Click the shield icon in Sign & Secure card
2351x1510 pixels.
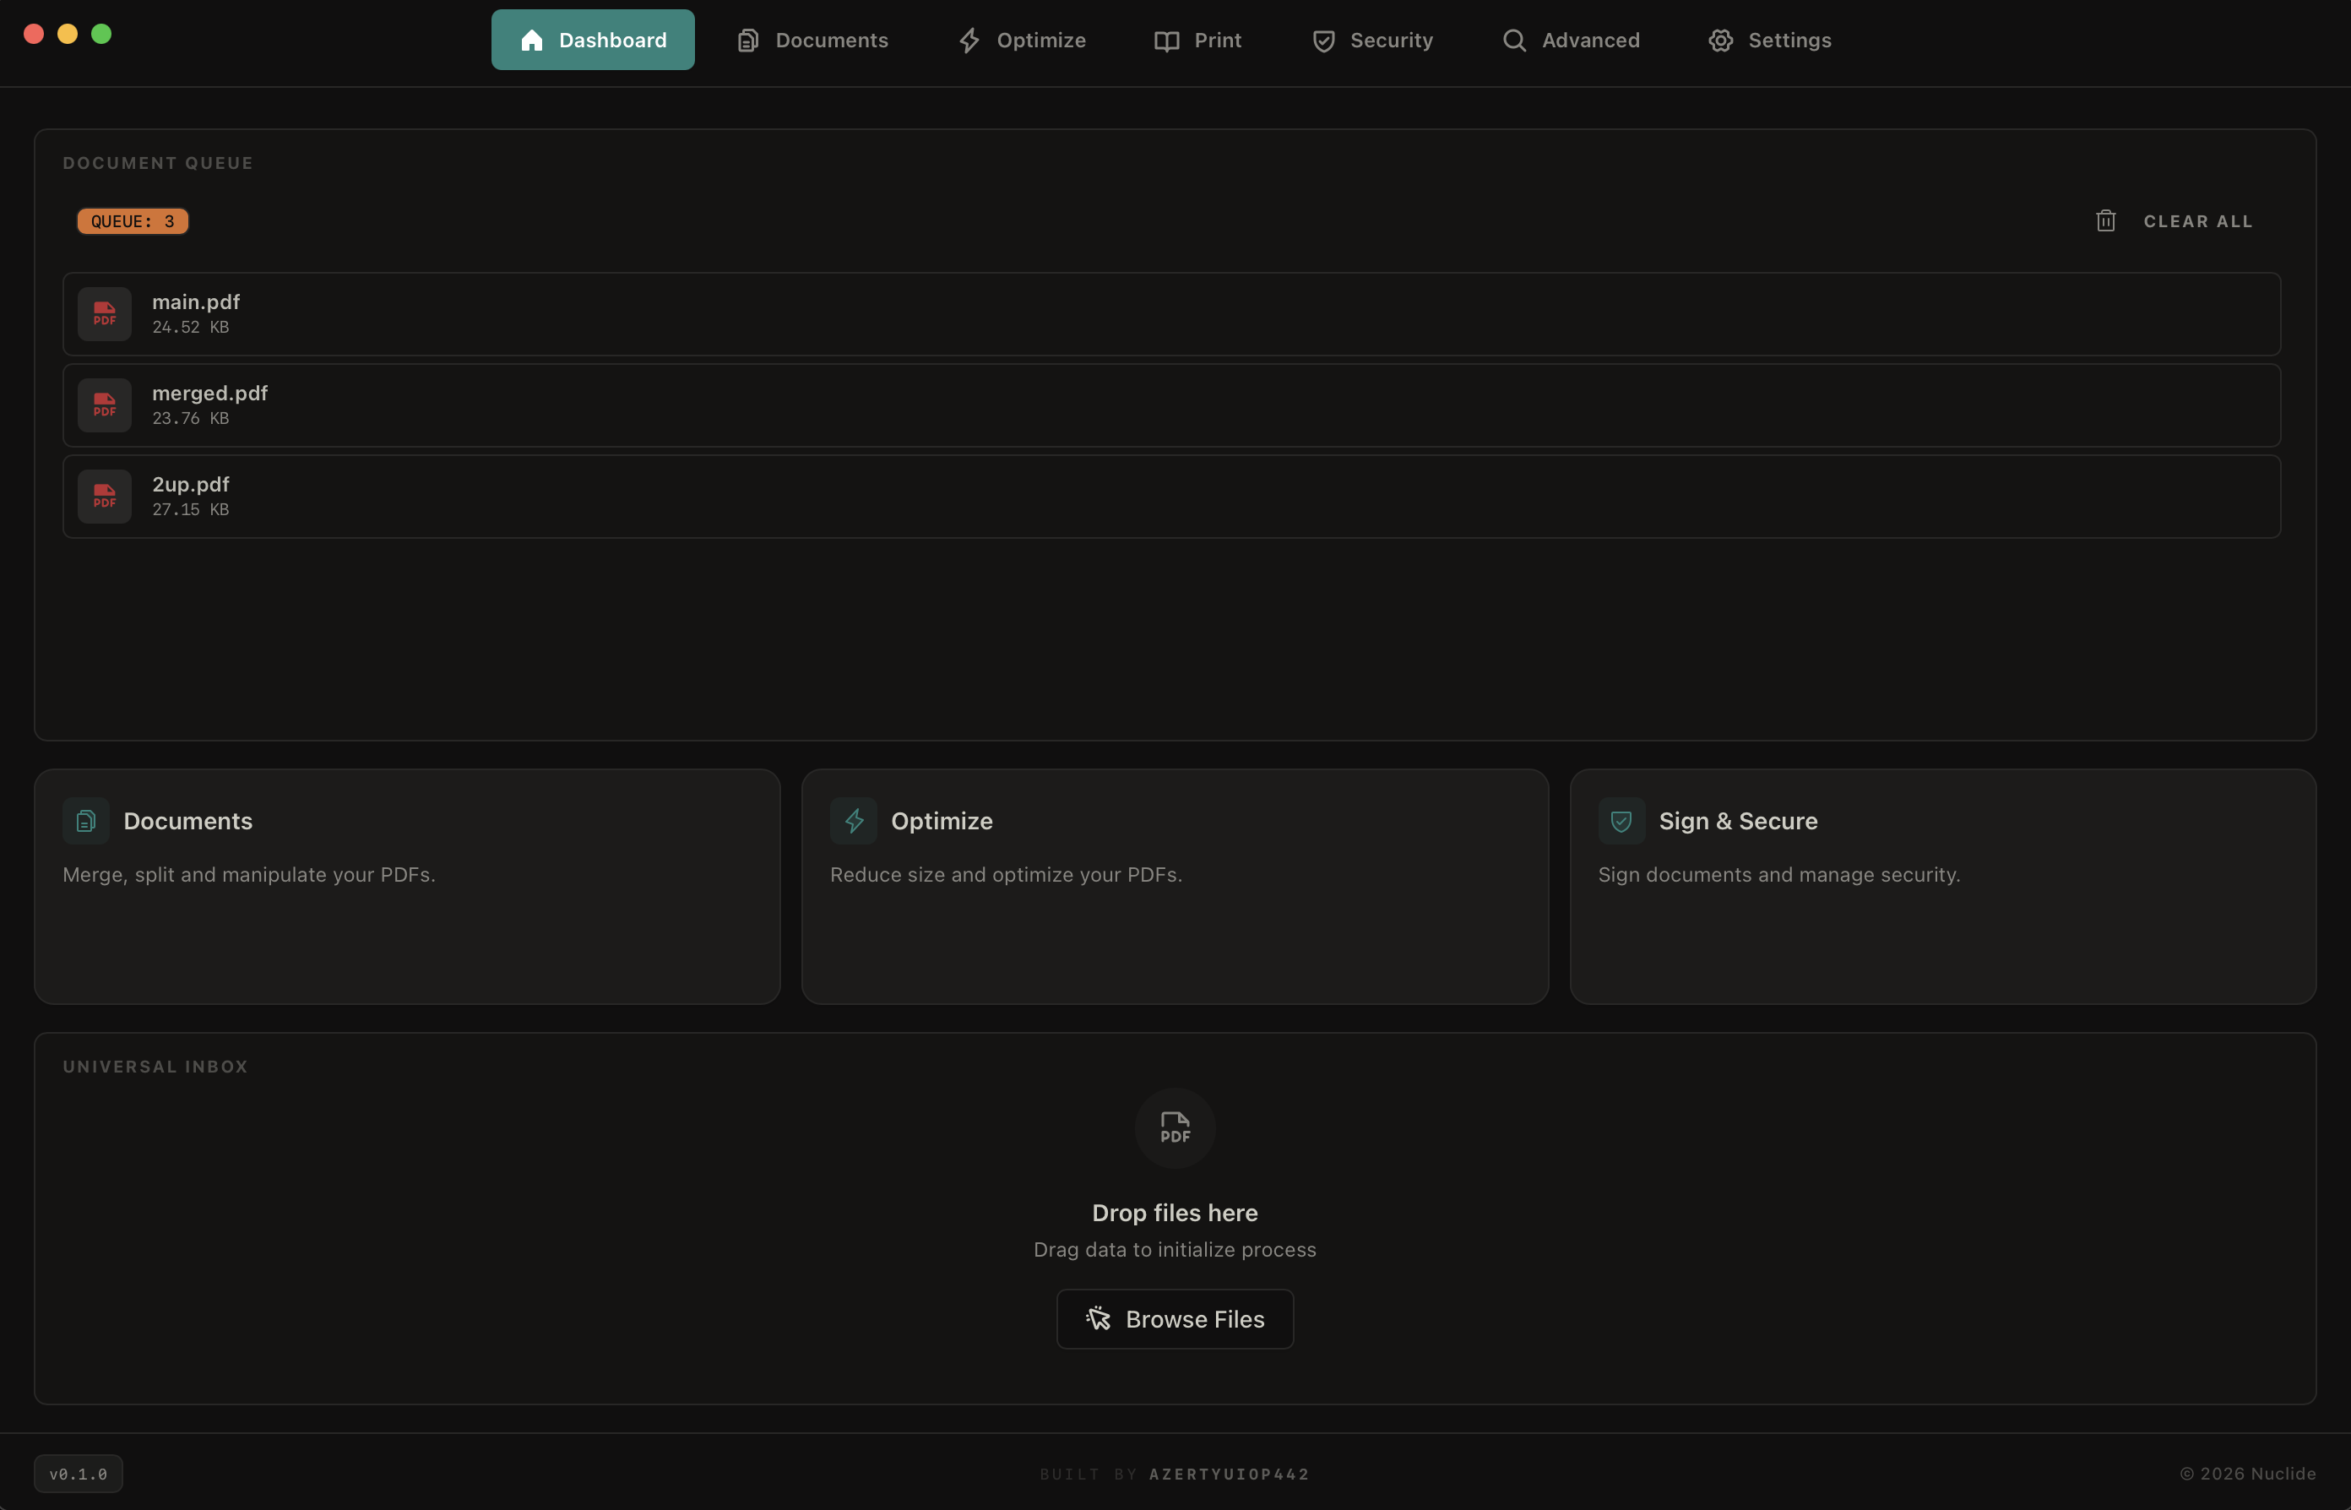coord(1621,821)
